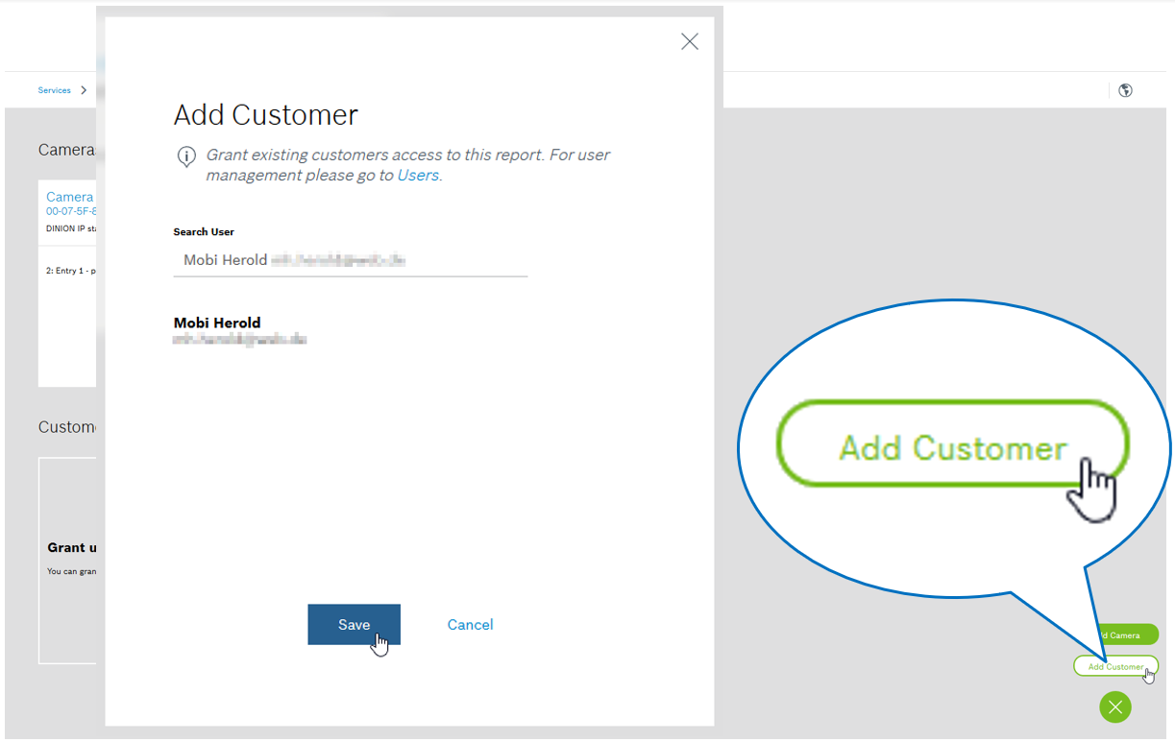The image size is (1175, 742).
Task: Click the breadcrumb chevron after Services
Action: 85,90
